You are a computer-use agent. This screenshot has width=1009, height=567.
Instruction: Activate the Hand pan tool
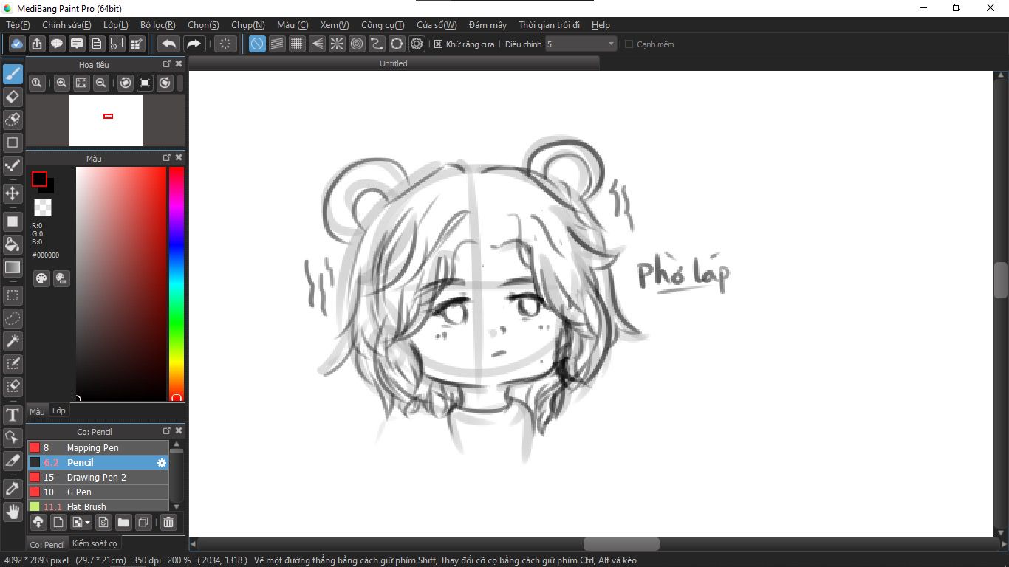point(13,511)
